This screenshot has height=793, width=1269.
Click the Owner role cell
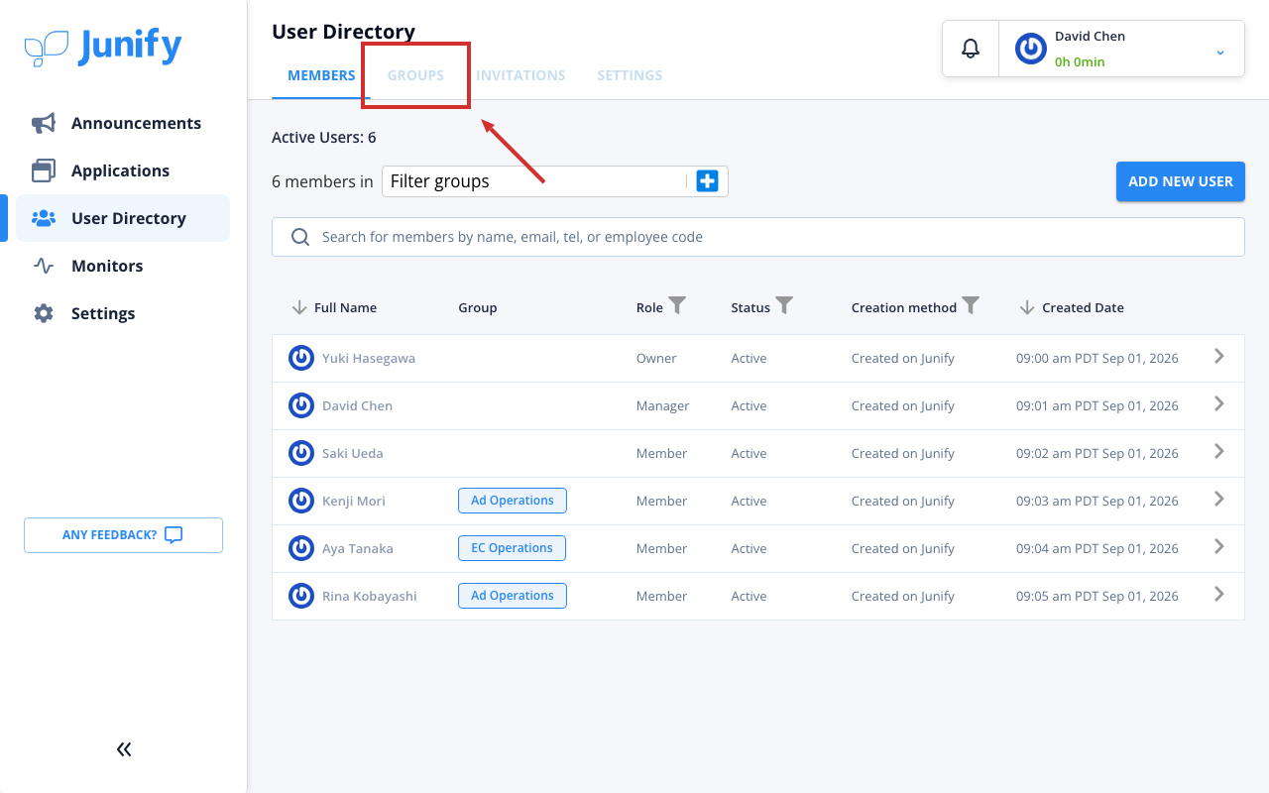click(x=656, y=358)
